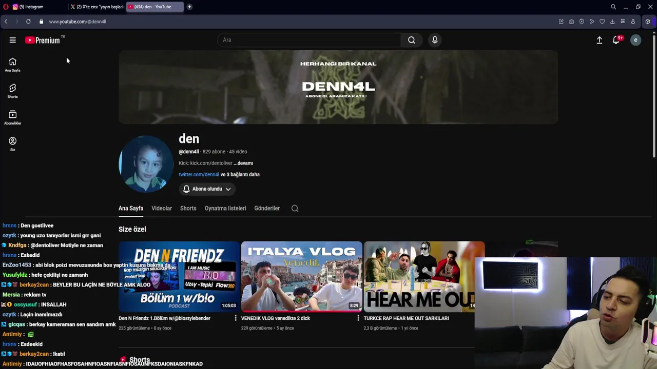
Task: Add page to bookmarks heart icon
Action: [602, 22]
